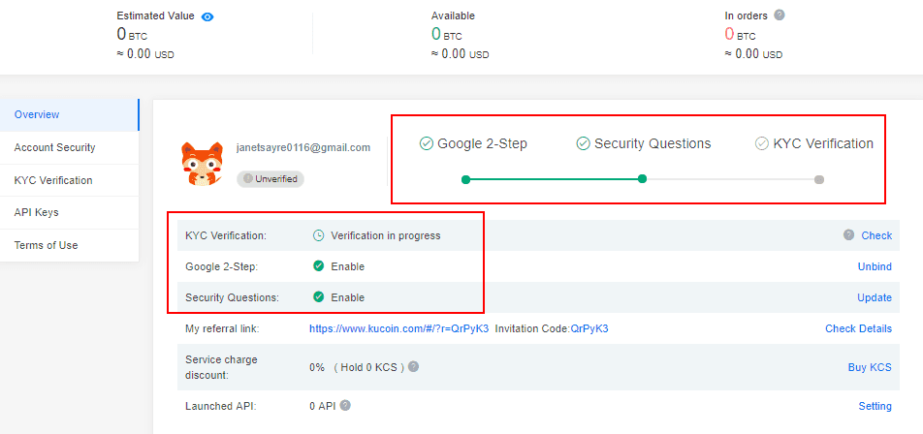923x434 pixels.
Task: Open the kucoin referral link
Action: [x=398, y=328]
